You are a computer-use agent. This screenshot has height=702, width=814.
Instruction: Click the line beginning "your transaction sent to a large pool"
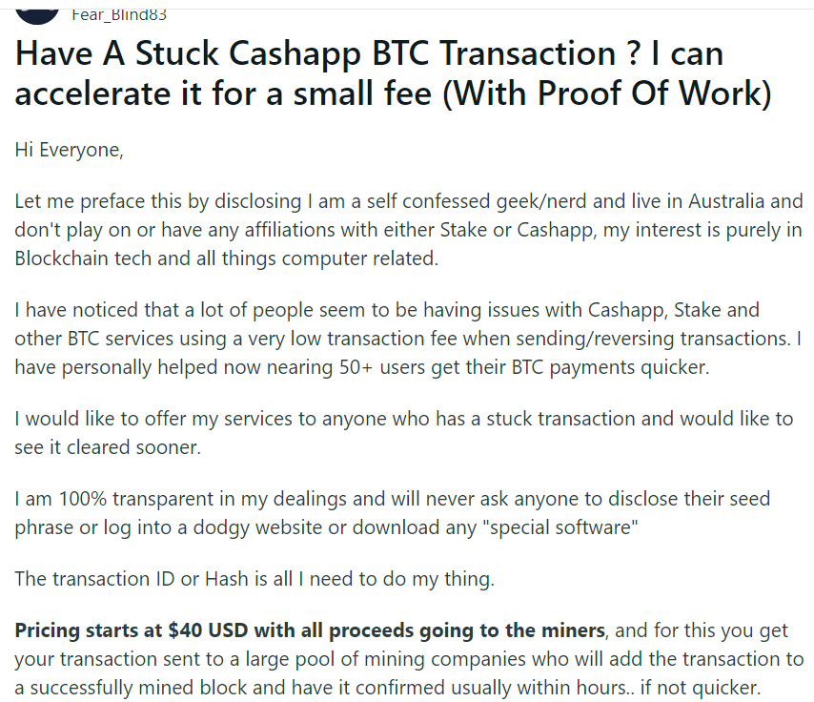(409, 659)
